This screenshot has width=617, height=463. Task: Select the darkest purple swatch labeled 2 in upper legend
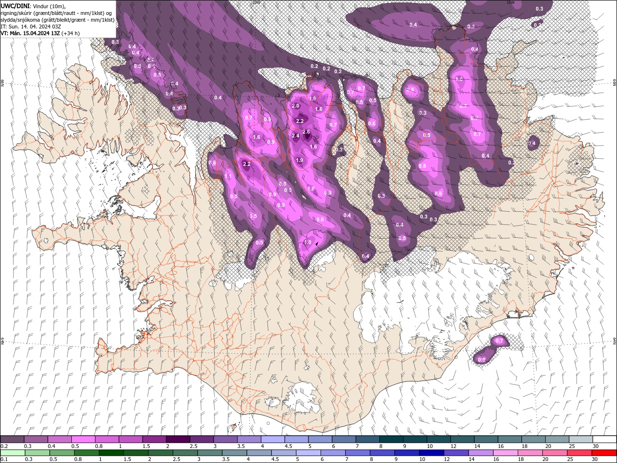178,439
